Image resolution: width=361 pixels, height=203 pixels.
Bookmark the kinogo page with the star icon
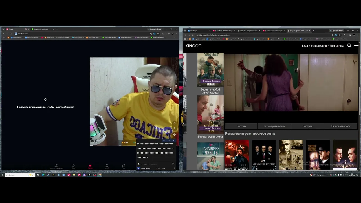tap(339, 35)
